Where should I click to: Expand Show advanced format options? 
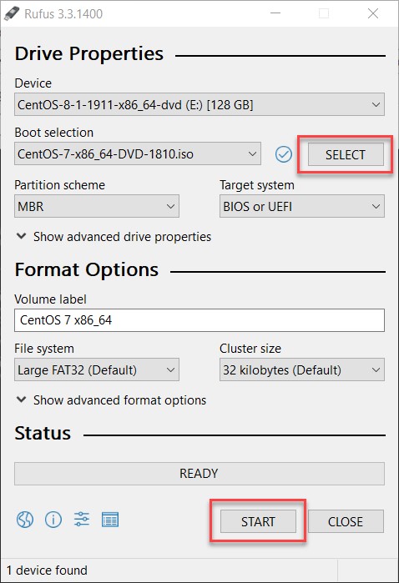click(x=111, y=400)
